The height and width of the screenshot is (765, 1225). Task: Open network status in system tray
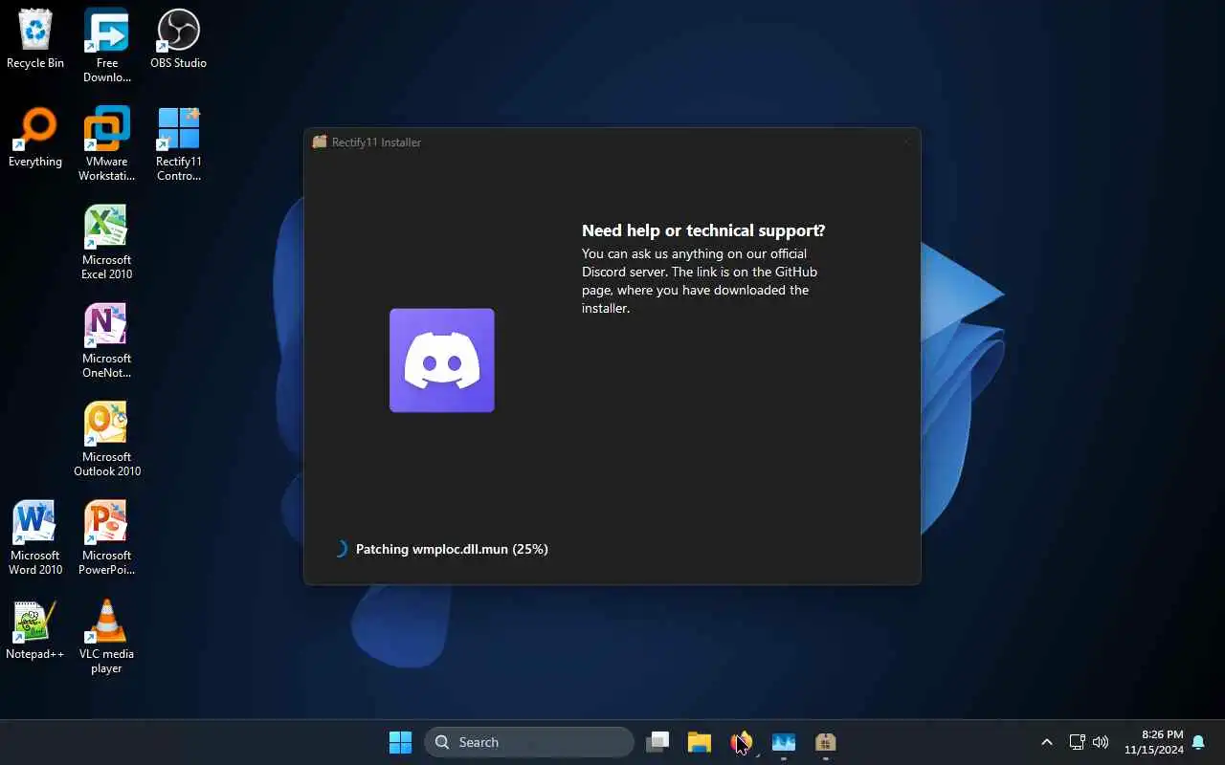pos(1077,742)
